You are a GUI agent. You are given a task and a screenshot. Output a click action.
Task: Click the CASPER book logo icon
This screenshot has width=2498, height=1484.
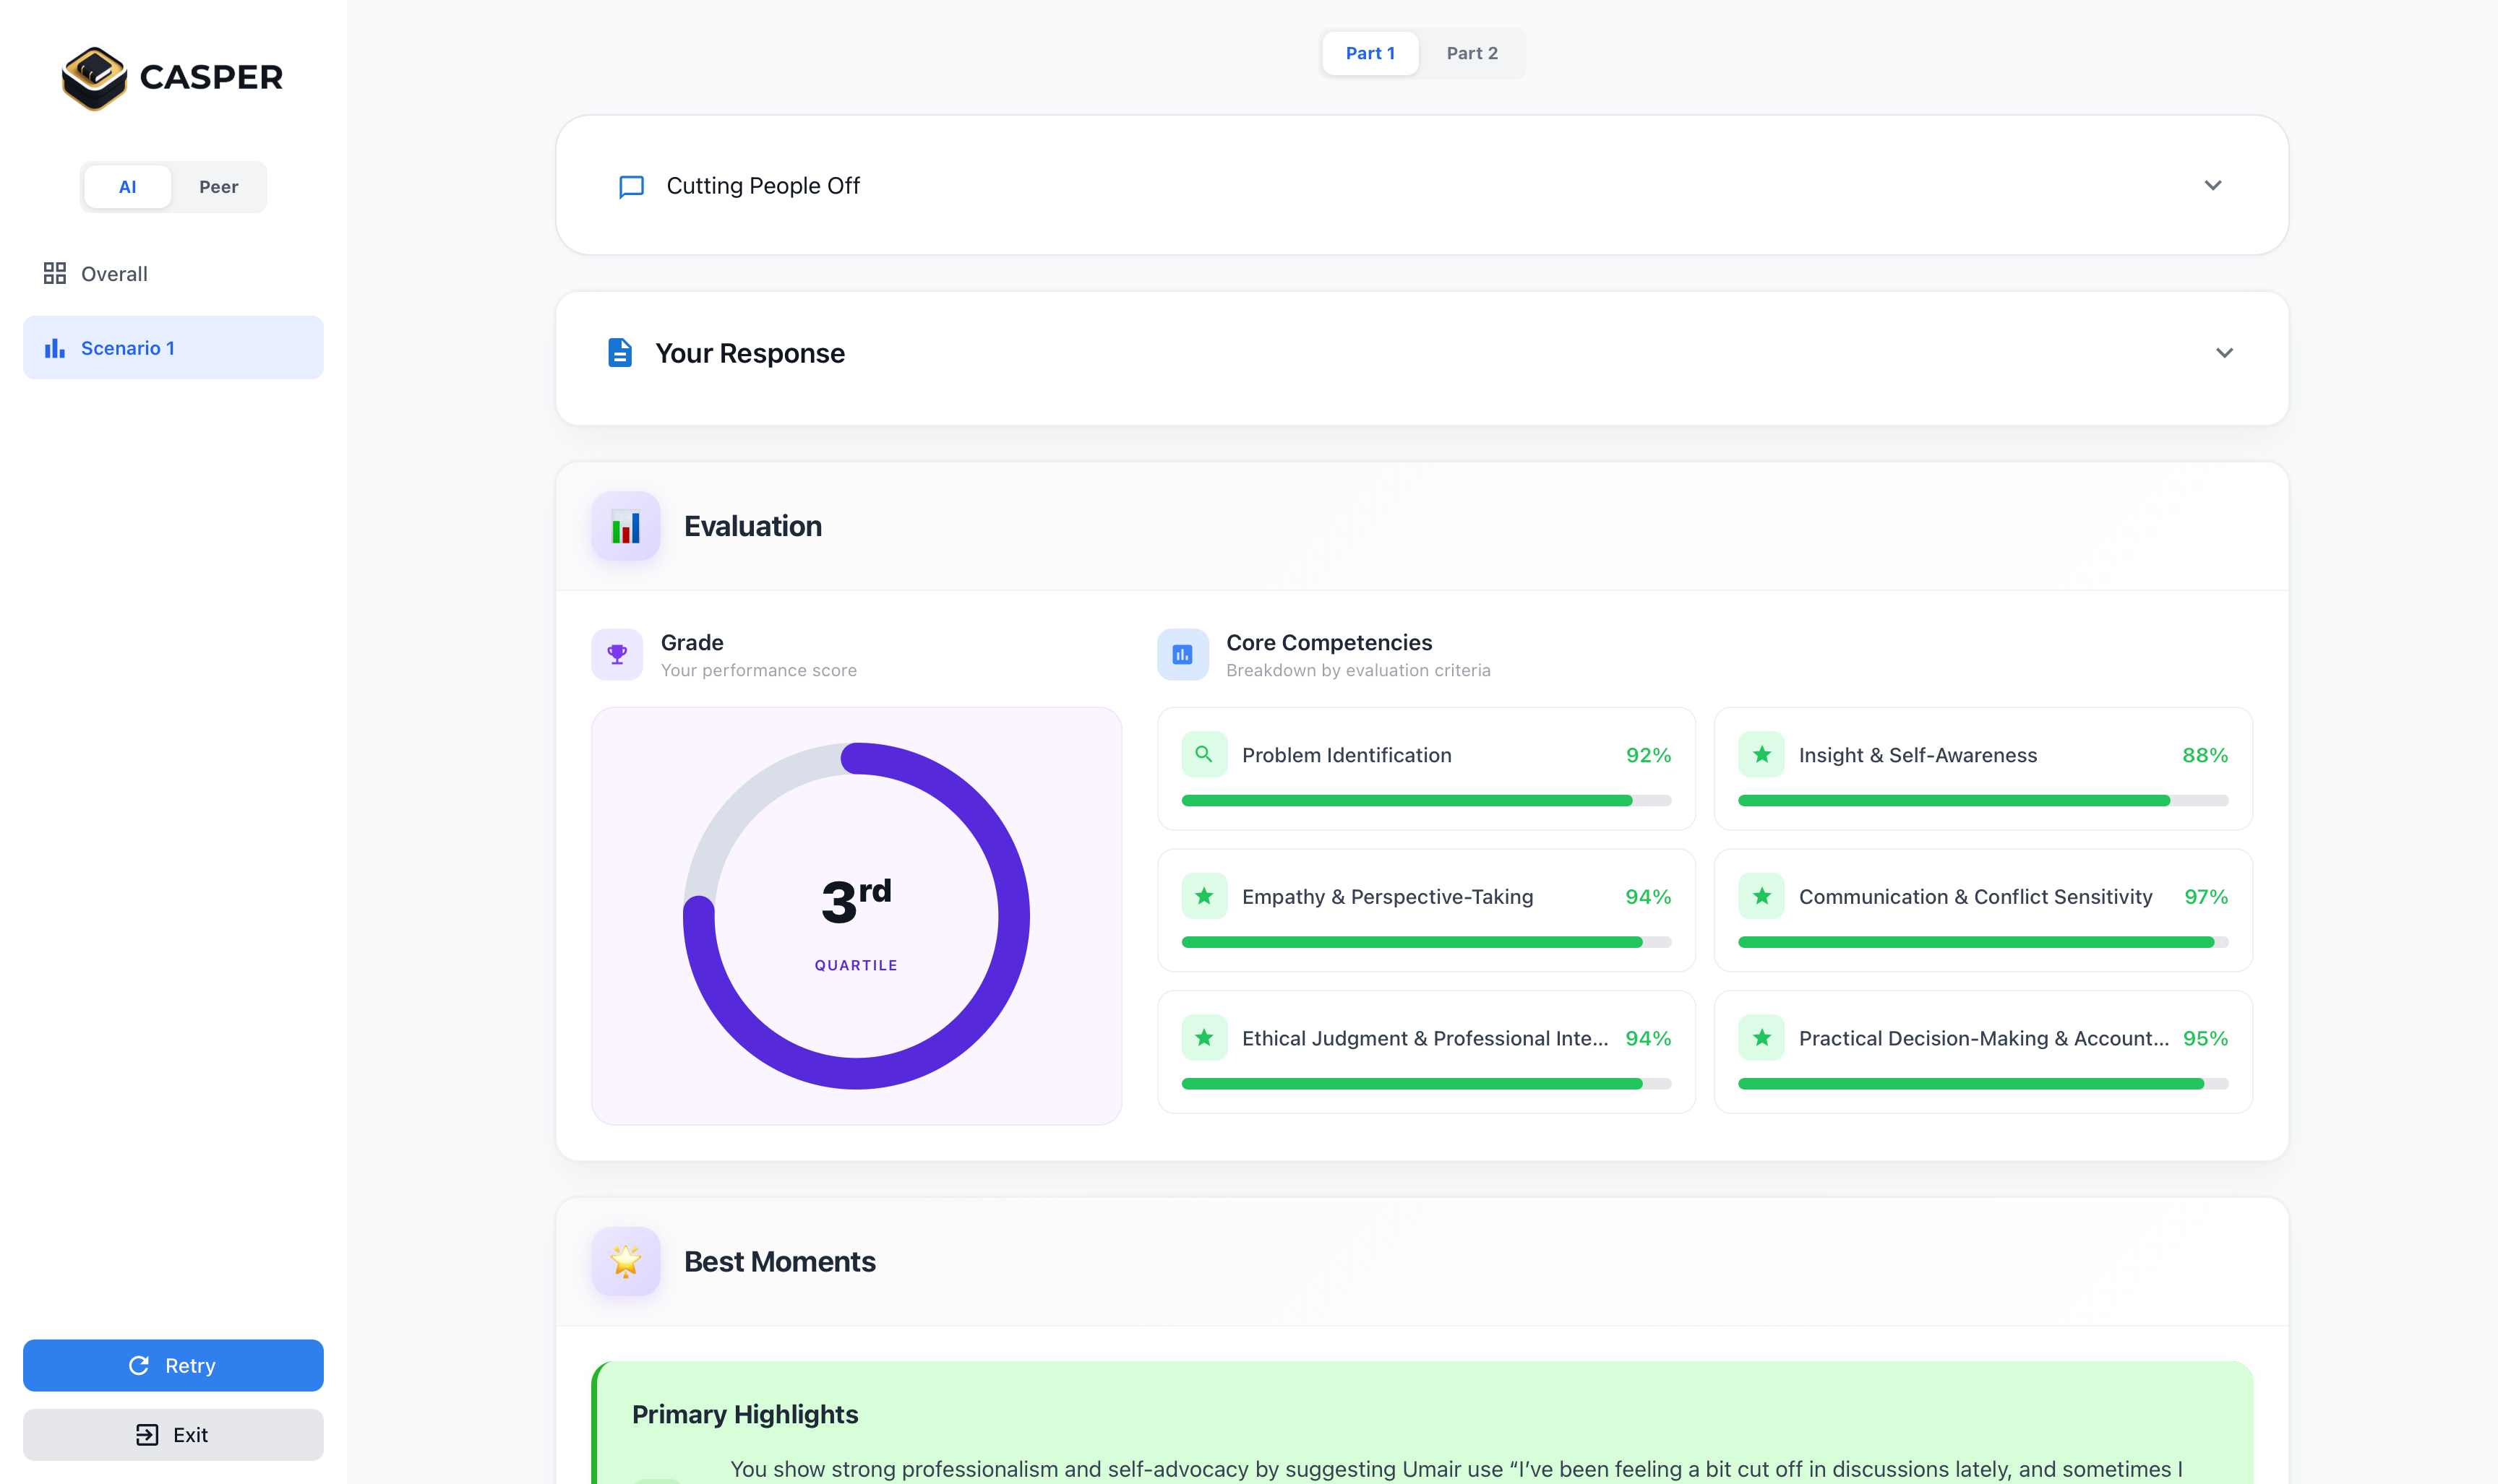point(94,78)
